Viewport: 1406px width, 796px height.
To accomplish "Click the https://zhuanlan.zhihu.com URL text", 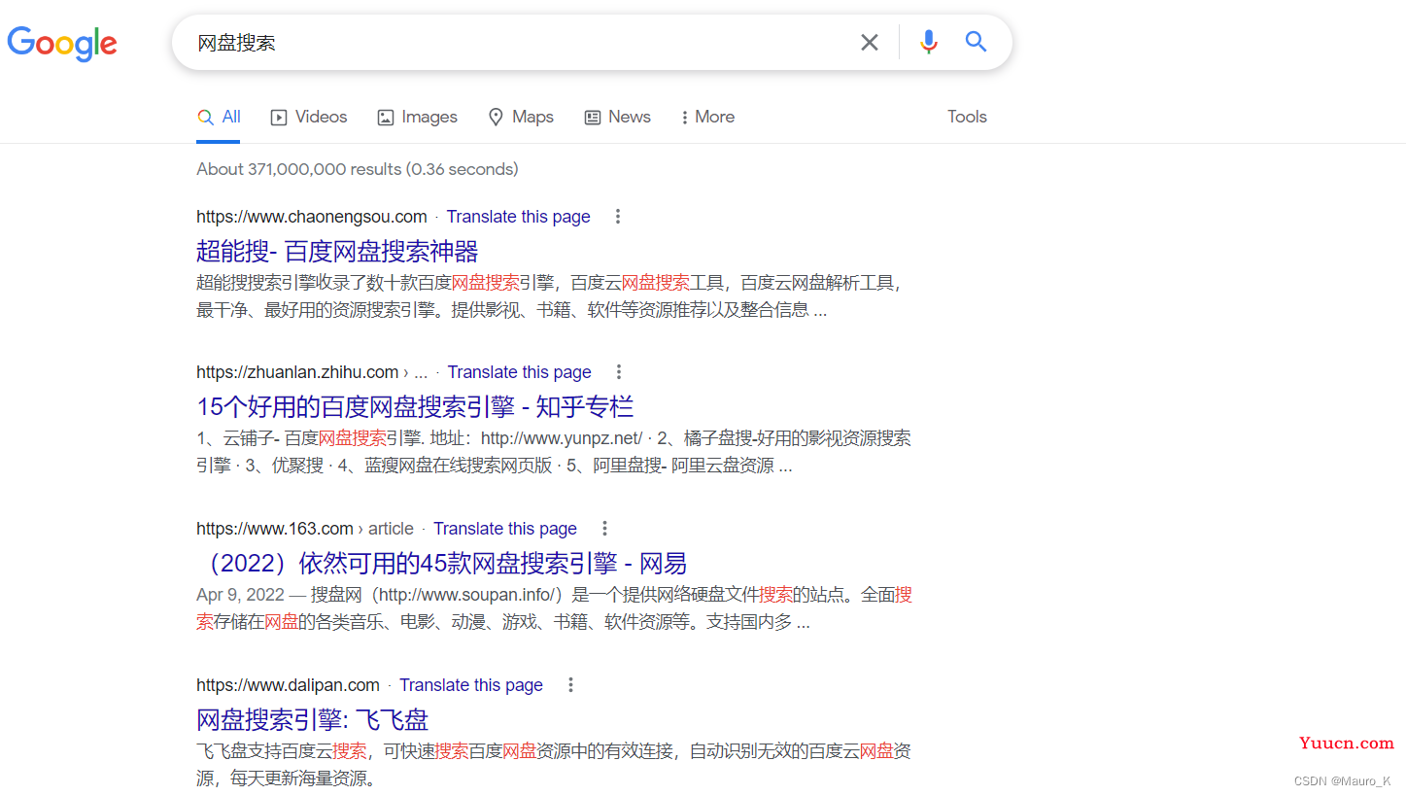I will click(x=297, y=372).
